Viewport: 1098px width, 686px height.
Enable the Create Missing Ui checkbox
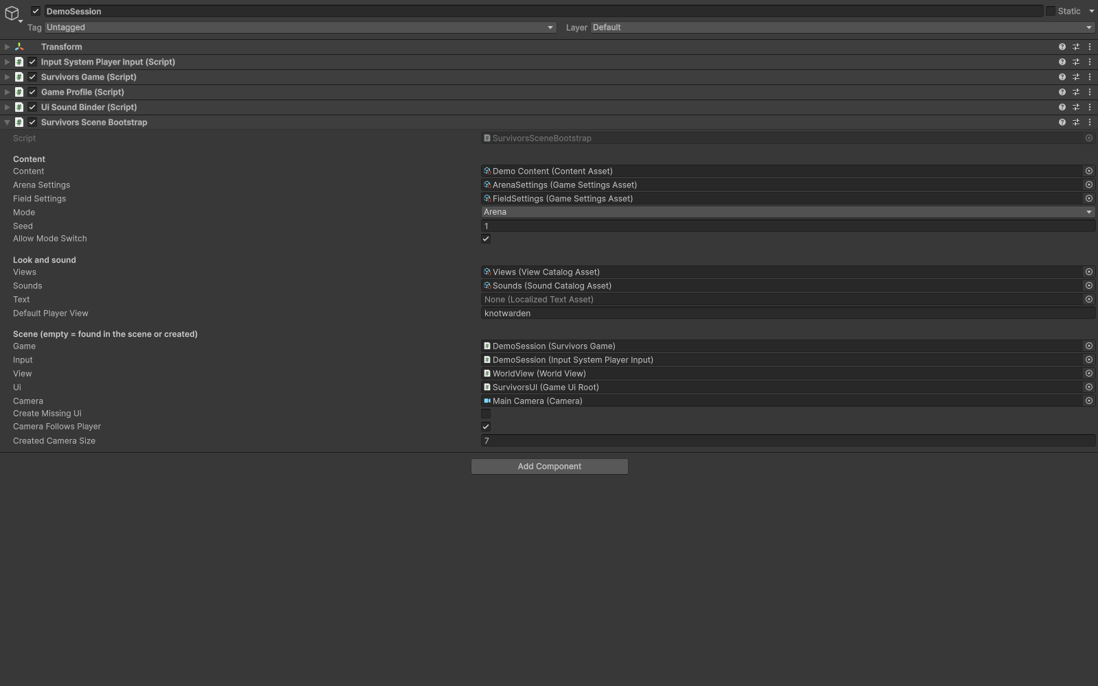pyautogui.click(x=486, y=414)
